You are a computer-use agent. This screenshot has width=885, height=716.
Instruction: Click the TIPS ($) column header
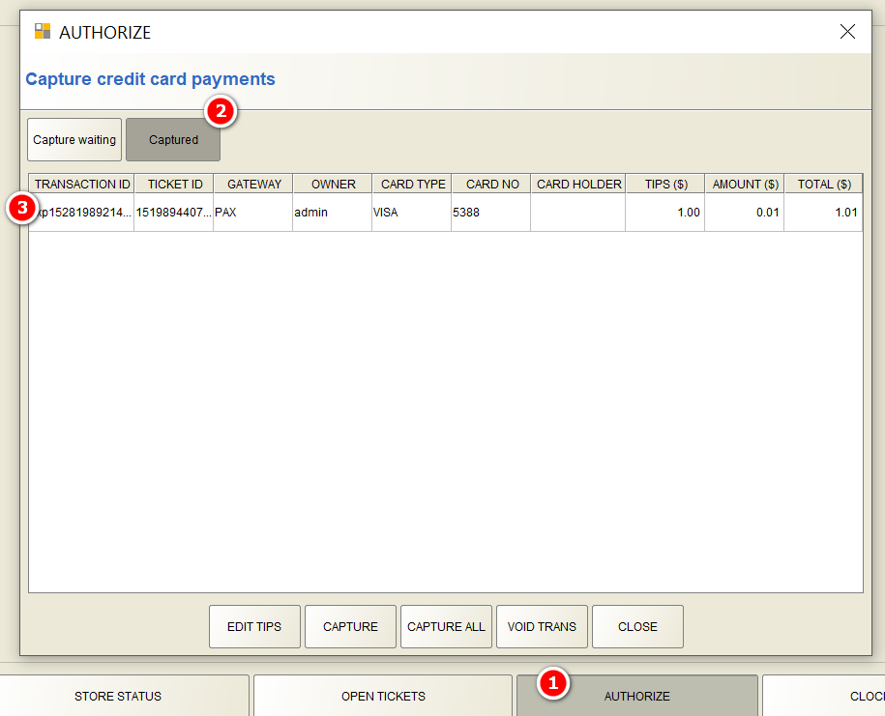pos(665,185)
